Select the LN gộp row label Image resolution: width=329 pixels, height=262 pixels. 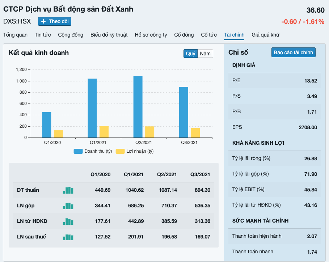pos(26,206)
